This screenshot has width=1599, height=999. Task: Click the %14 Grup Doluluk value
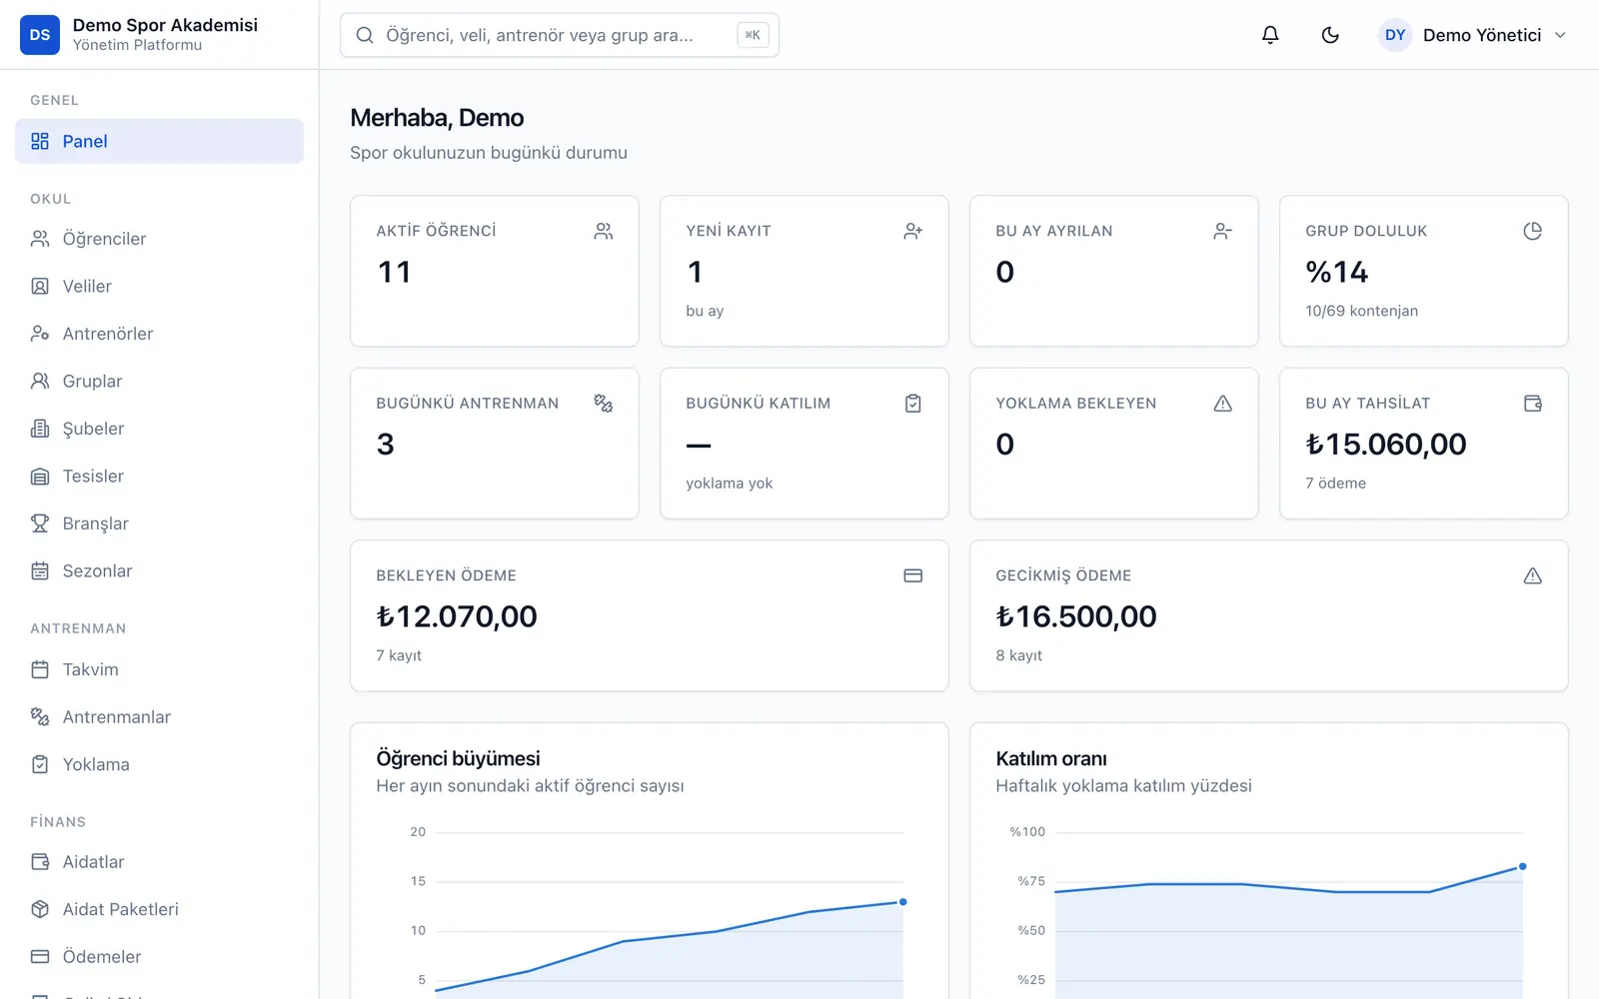coord(1337,272)
